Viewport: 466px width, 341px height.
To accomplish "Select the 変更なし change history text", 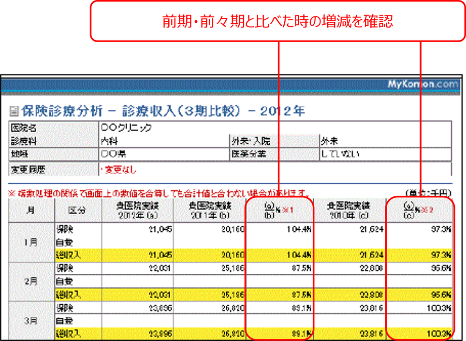I will coord(118,170).
